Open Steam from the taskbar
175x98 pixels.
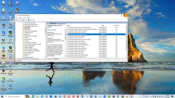click(82, 96)
